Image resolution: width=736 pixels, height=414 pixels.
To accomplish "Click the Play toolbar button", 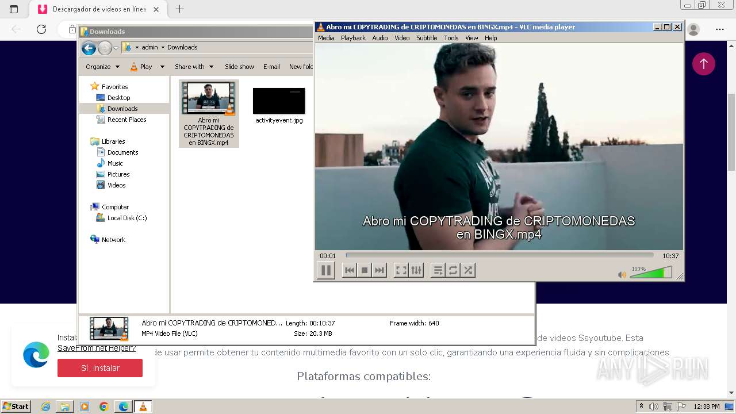I will click(x=141, y=67).
